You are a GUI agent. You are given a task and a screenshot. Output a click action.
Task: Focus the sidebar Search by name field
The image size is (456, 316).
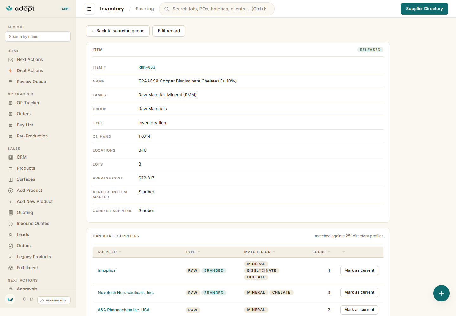[38, 37]
